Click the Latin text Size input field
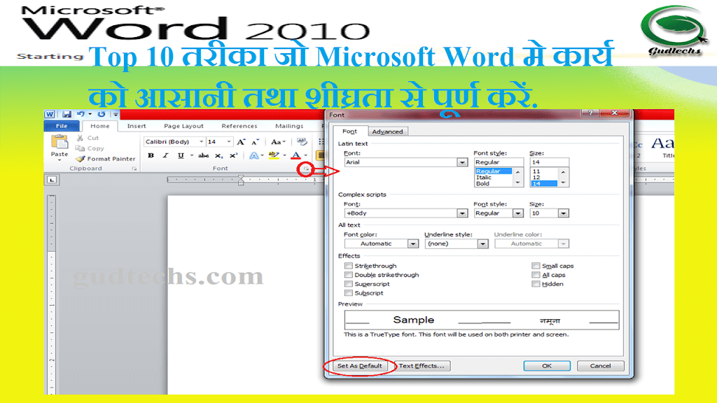Screen dimensions: 717x403 549,162
